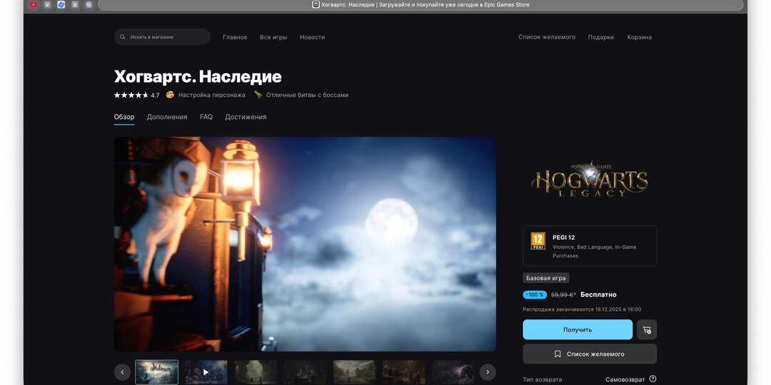The width and height of the screenshot is (771, 385).
Task: Open the blue globe pinned tab
Action: [x=61, y=4]
